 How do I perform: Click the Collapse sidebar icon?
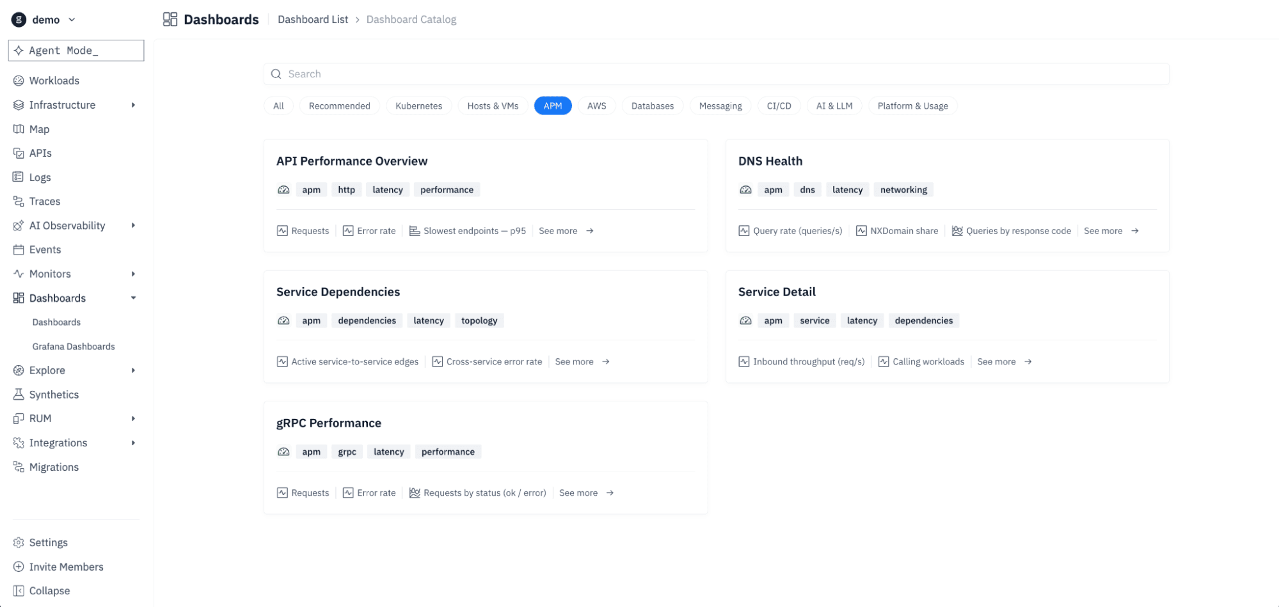coord(19,591)
